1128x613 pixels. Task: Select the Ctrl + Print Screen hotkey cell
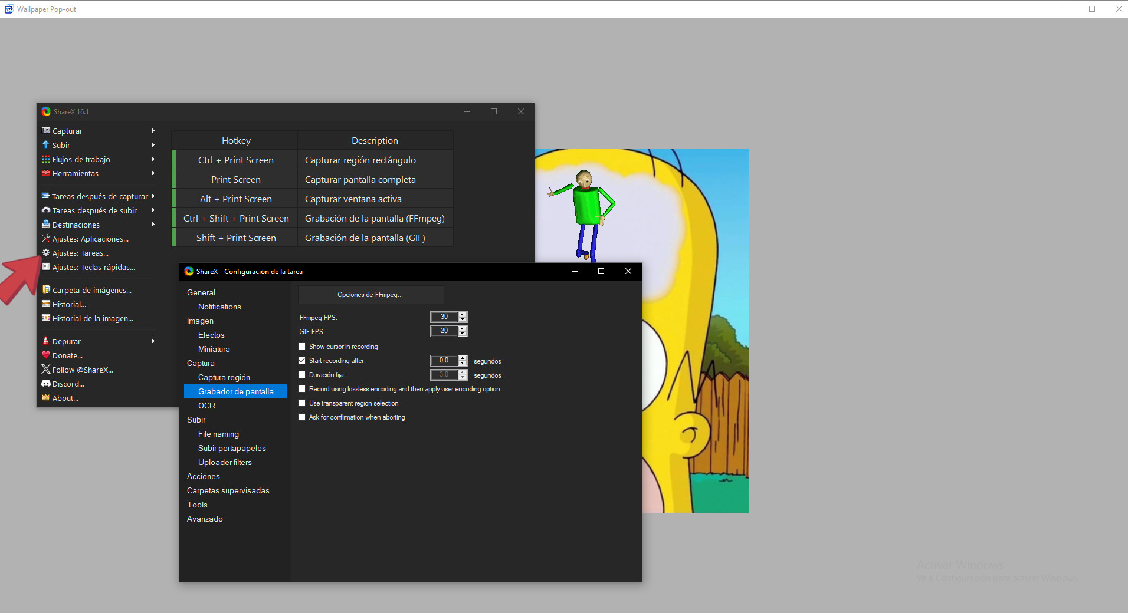click(236, 160)
